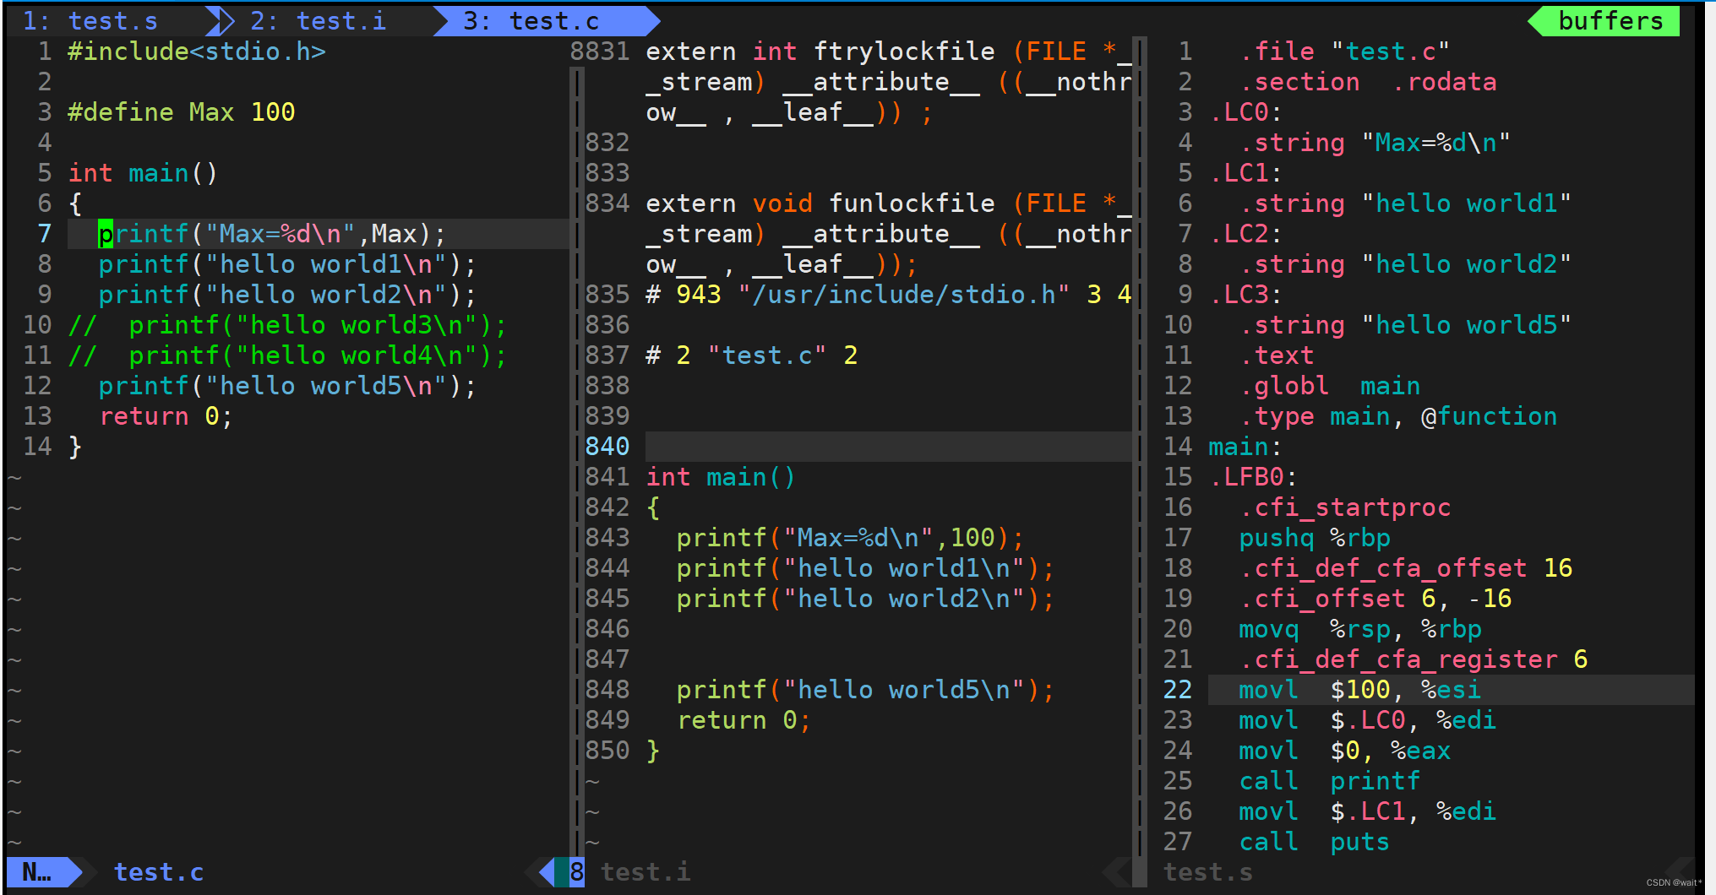Click .cfi_def_cfa_offset 16 line

tap(1406, 568)
